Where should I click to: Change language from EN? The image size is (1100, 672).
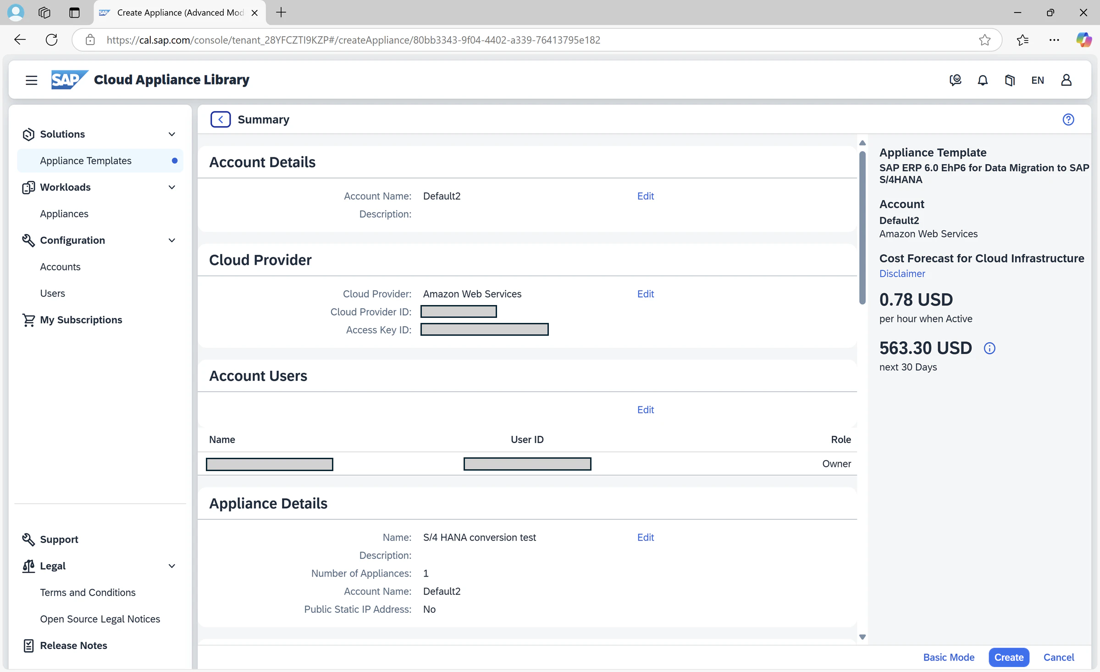tap(1038, 80)
